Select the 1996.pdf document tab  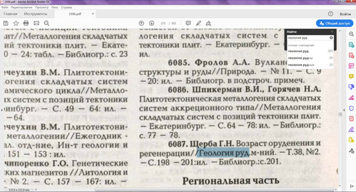75,14
